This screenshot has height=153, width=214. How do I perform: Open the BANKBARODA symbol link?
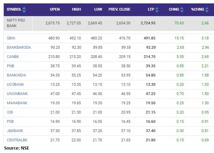[x=18, y=48]
